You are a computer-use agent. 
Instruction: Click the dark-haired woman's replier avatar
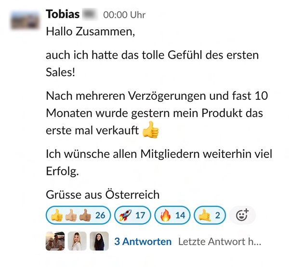pyautogui.click(x=99, y=241)
